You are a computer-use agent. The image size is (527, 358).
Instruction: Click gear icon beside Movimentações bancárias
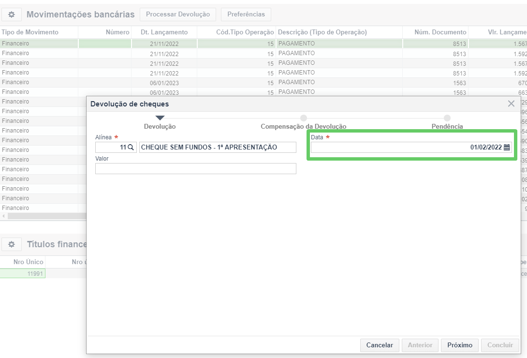click(12, 15)
